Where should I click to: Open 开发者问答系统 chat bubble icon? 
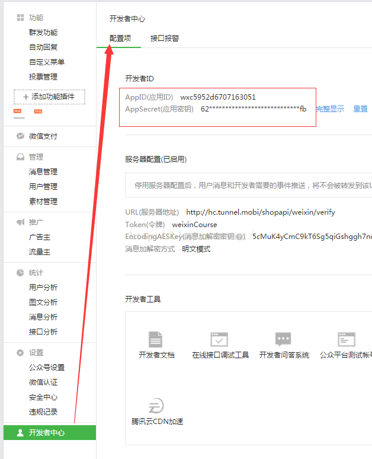pyautogui.click(x=283, y=339)
